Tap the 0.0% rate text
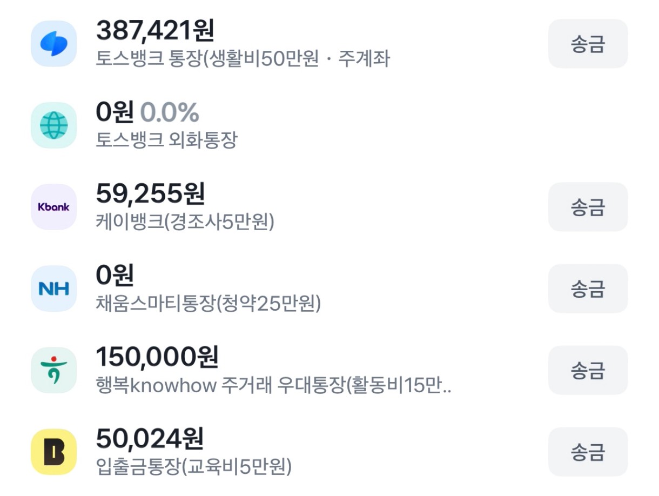 tap(170, 112)
